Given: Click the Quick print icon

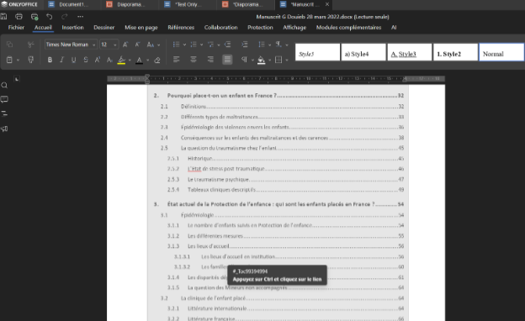Looking at the screenshot, I should (34, 16).
